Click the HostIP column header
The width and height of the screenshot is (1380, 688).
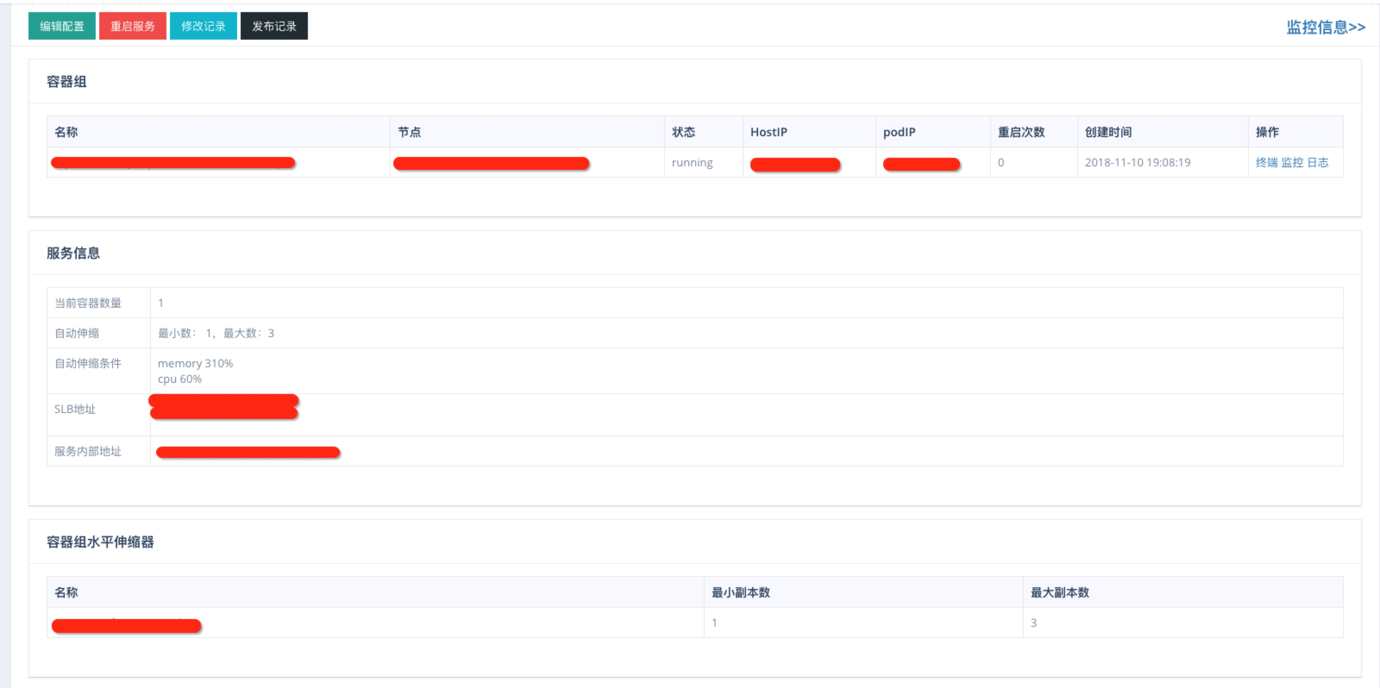[767, 132]
